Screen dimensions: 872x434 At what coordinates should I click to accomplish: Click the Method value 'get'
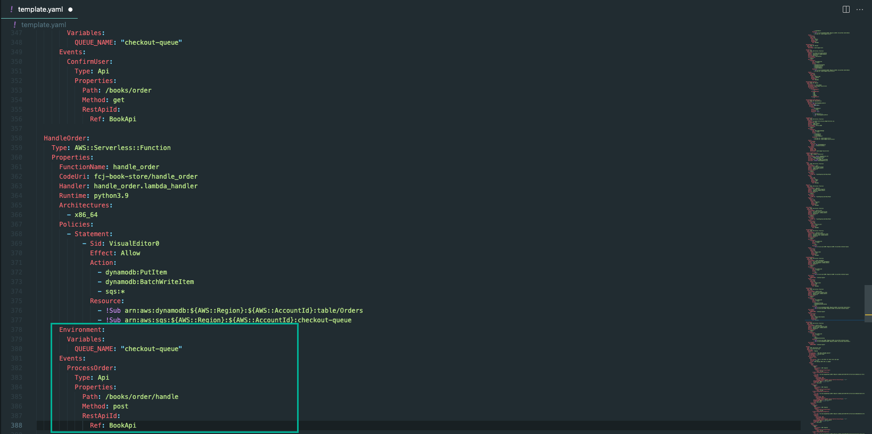(x=119, y=100)
